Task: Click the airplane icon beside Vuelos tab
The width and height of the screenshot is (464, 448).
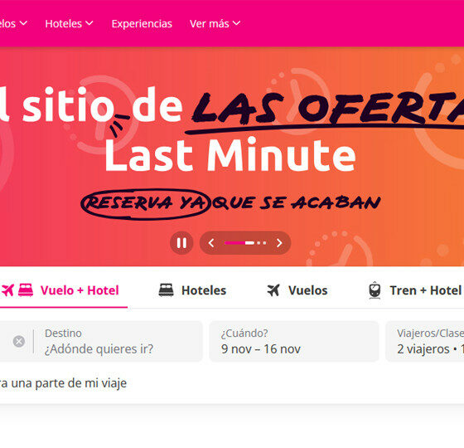Action: coord(273,290)
